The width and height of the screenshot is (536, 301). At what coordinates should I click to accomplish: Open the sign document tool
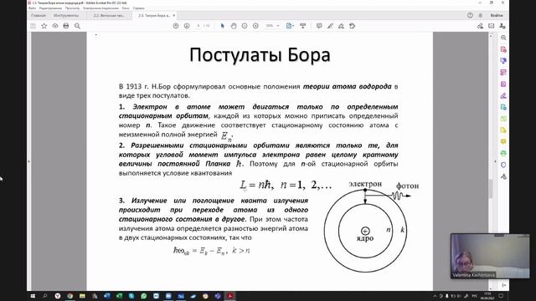click(341, 26)
